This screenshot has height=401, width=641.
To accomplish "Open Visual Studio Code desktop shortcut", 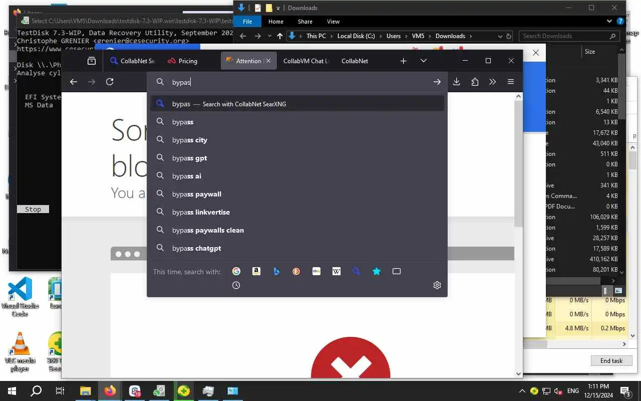I will click(x=20, y=297).
